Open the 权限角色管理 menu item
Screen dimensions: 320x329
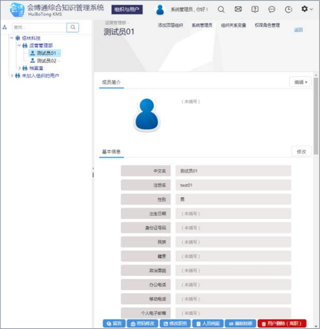tap(267, 25)
